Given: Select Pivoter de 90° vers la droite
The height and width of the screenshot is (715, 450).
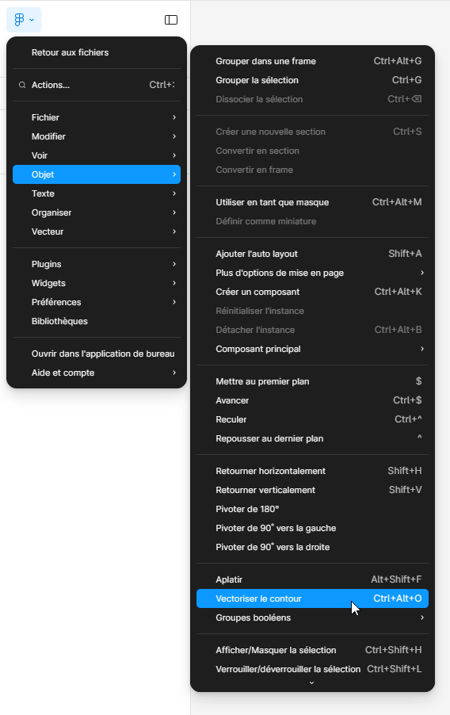Looking at the screenshot, I should click(312, 547).
